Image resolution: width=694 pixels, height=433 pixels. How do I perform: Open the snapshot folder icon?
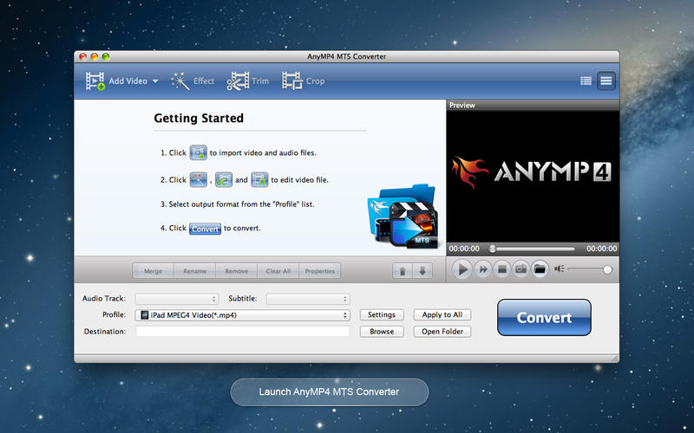click(x=540, y=269)
